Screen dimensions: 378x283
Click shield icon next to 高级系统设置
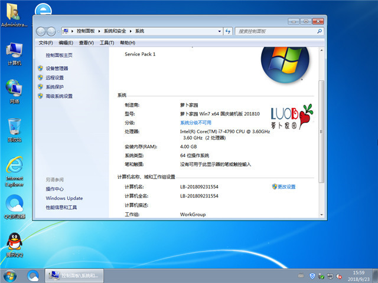(40, 96)
